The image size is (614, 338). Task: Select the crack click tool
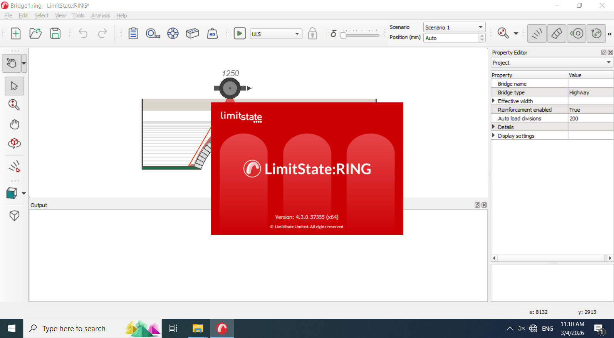tap(14, 166)
